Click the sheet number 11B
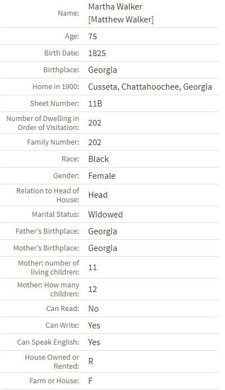 [95, 104]
